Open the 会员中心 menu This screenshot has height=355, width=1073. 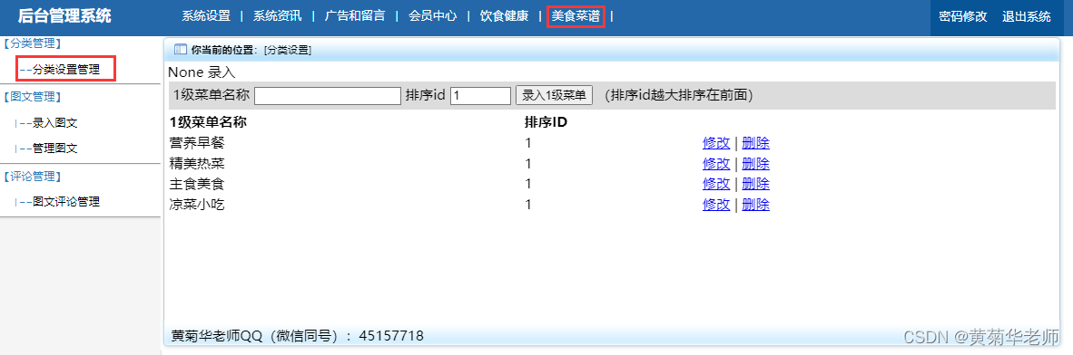(x=432, y=16)
